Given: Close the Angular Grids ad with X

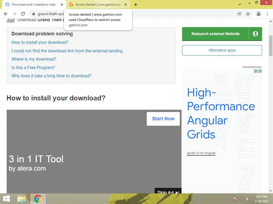Looking at the screenshot, I should point(260,71).
